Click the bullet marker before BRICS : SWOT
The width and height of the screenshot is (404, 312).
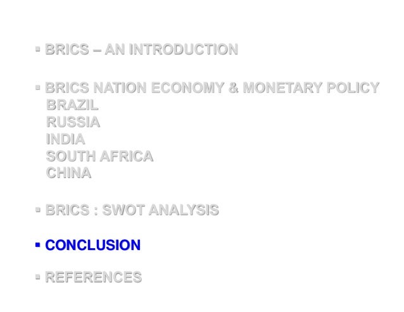pos(38,209)
